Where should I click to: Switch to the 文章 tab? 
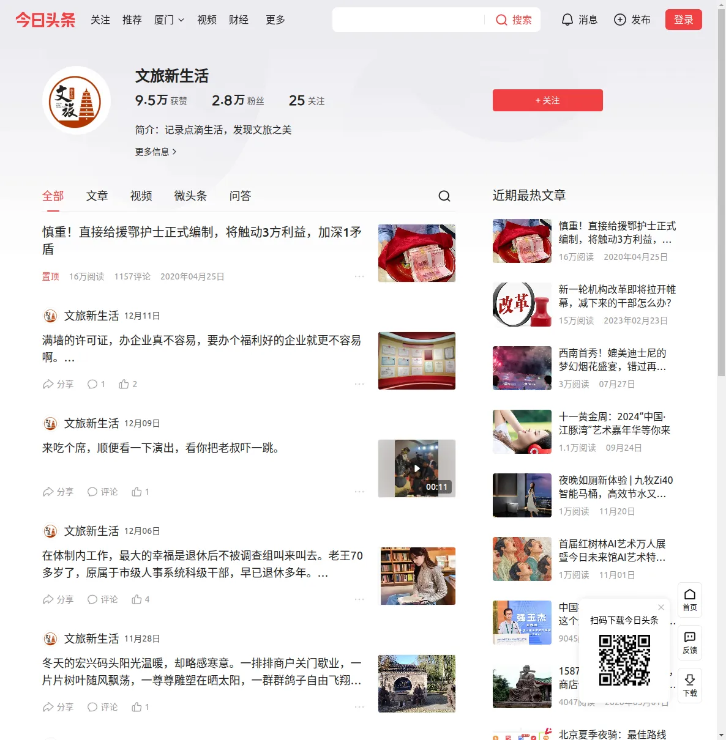pos(97,196)
